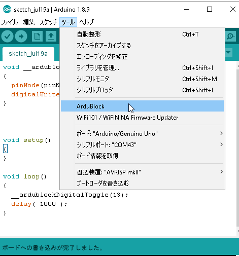This screenshot has width=239, height=256.
Task: Choose ブートローダを書き込む
Action: point(142,183)
